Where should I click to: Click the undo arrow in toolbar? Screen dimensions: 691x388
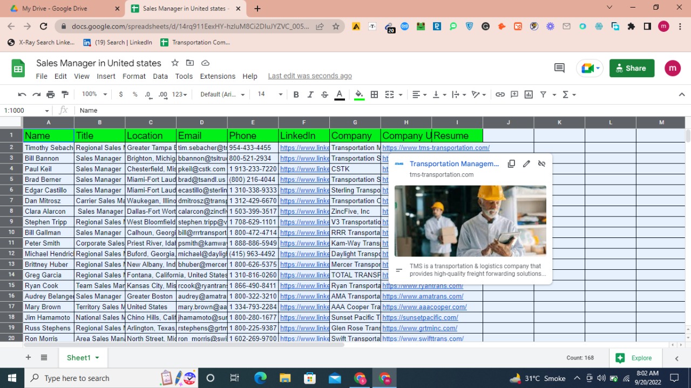pos(22,94)
